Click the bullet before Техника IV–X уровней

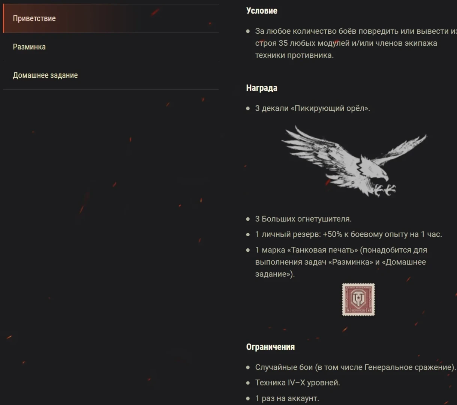point(248,383)
